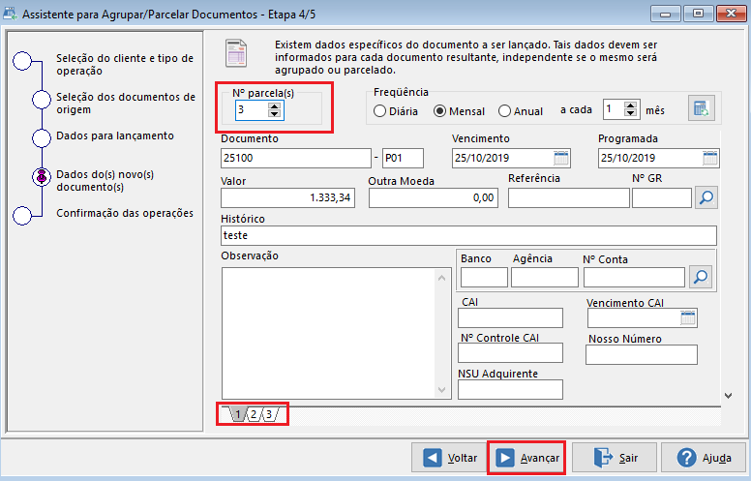The width and height of the screenshot is (751, 481).
Task: Search Nº GR with the magnifier button
Action: (x=706, y=197)
